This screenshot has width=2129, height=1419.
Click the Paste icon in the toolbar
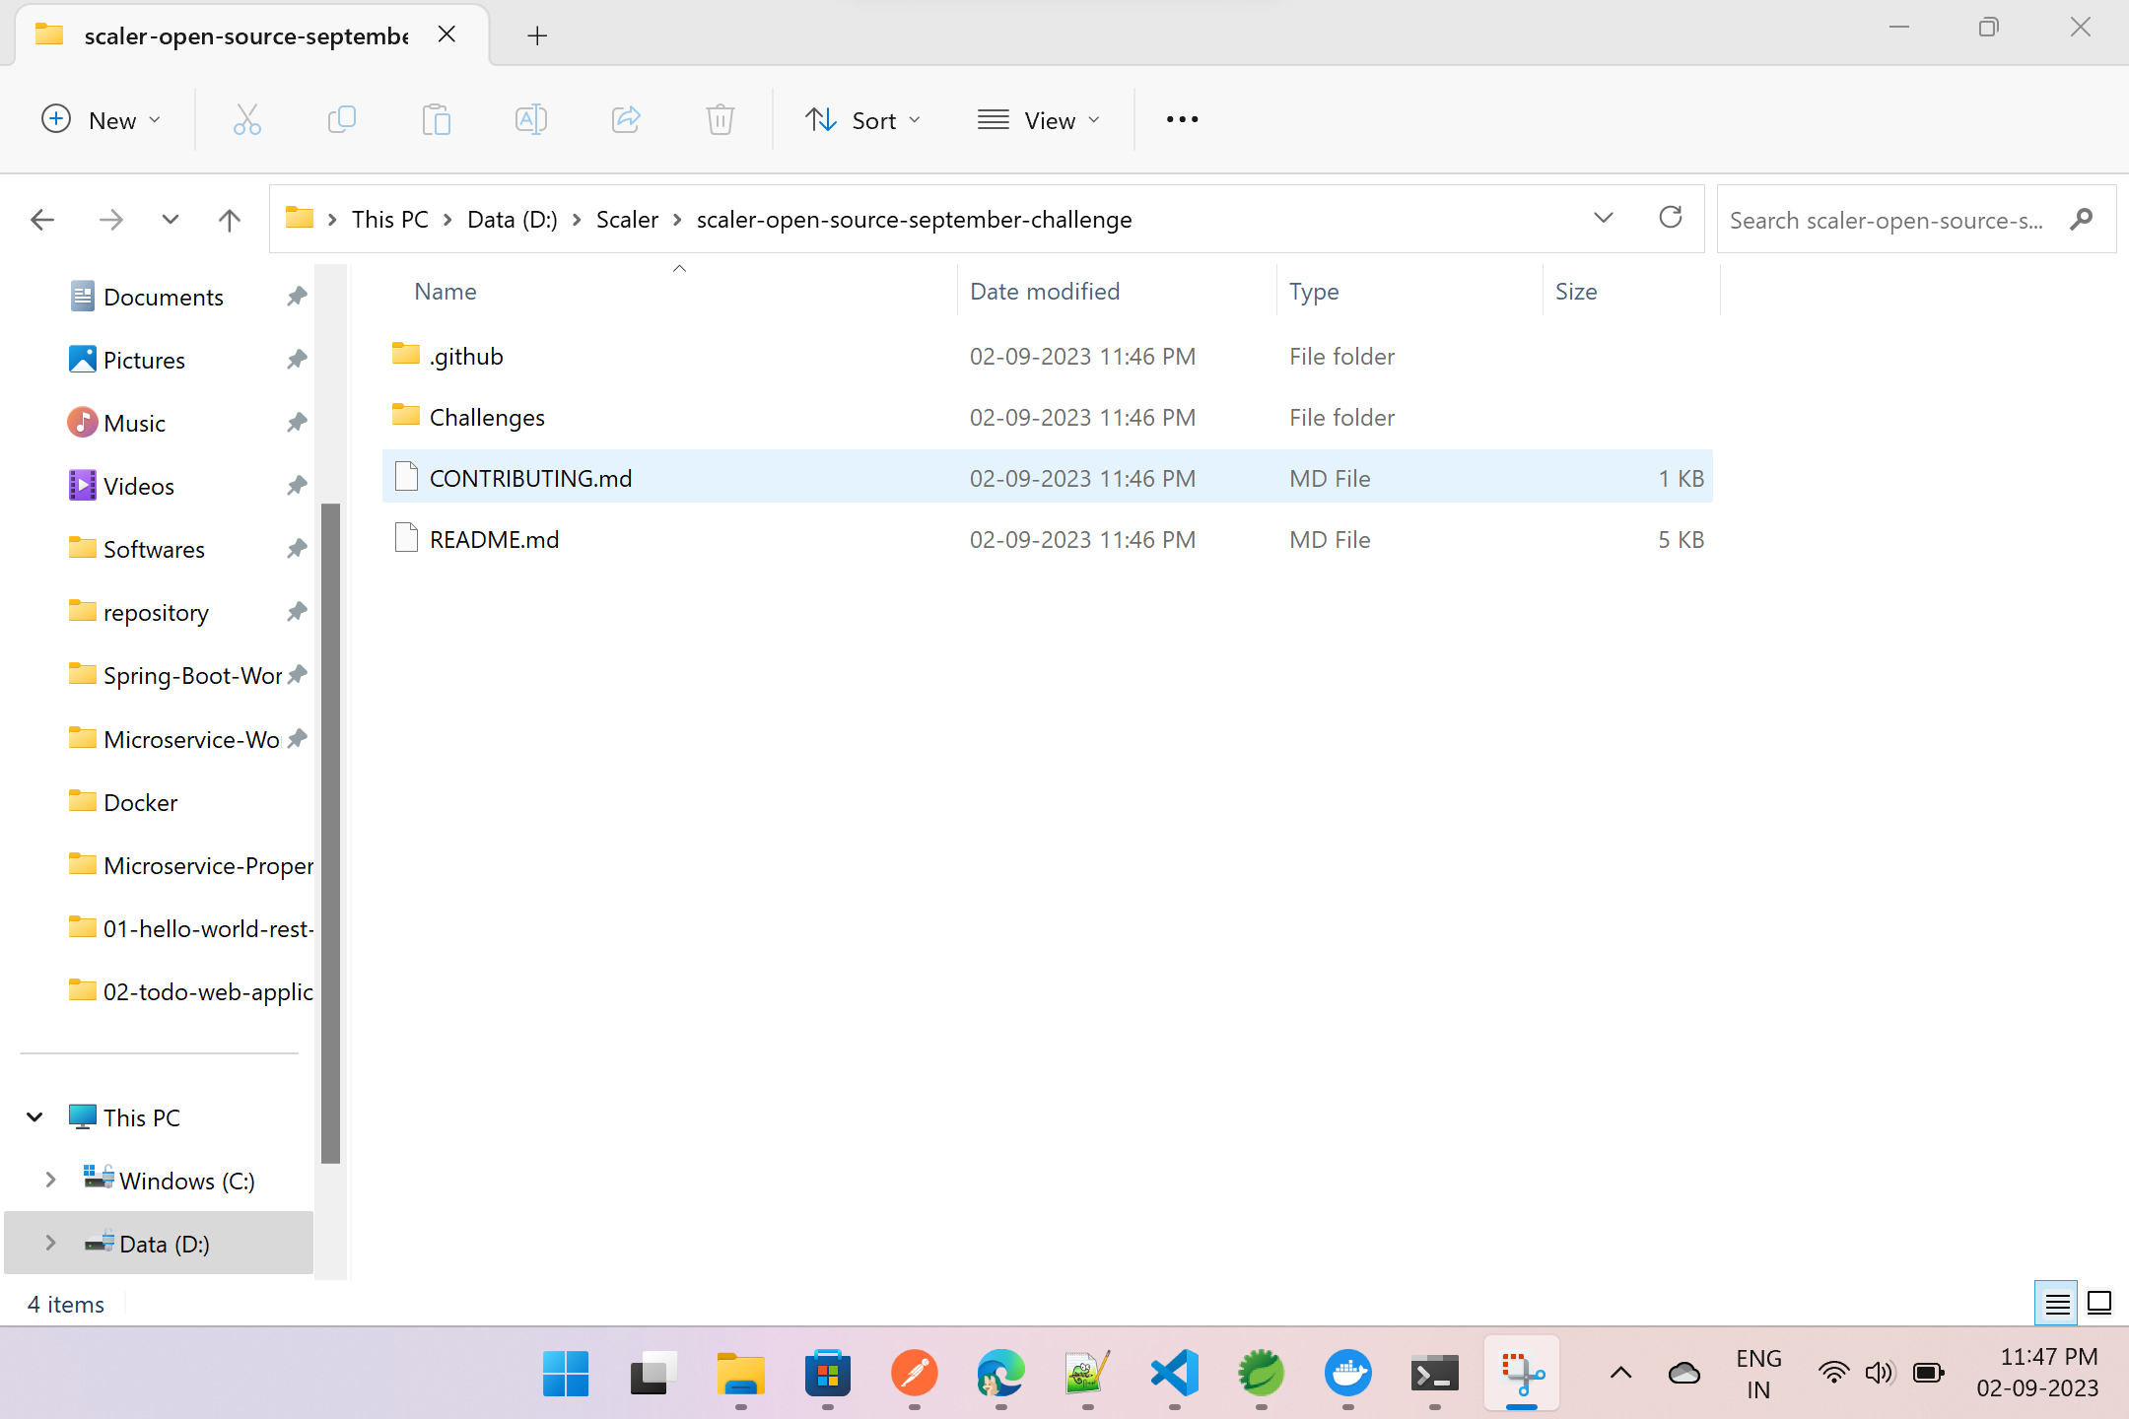pyautogui.click(x=437, y=119)
